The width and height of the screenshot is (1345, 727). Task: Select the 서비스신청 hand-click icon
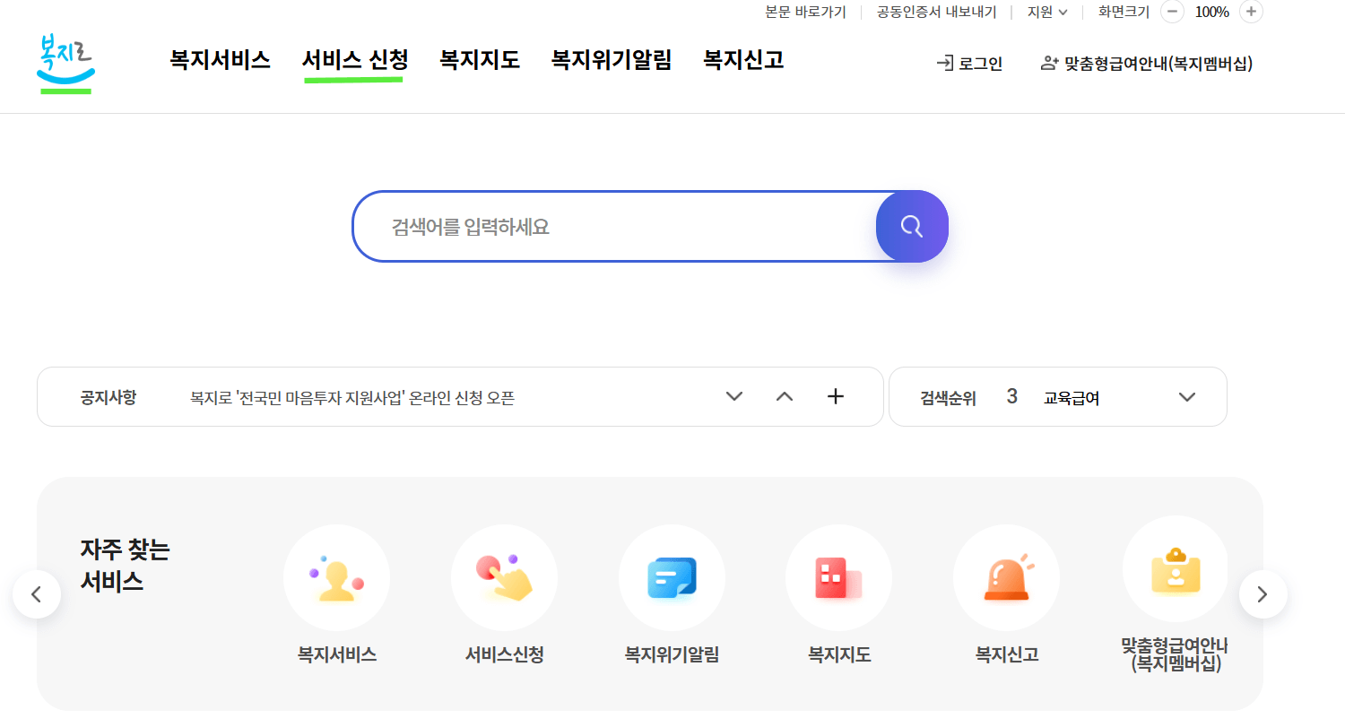504,577
